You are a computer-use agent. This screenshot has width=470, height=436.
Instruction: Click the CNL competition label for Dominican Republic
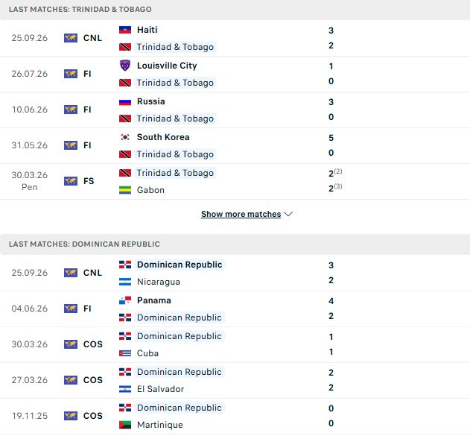(92, 273)
